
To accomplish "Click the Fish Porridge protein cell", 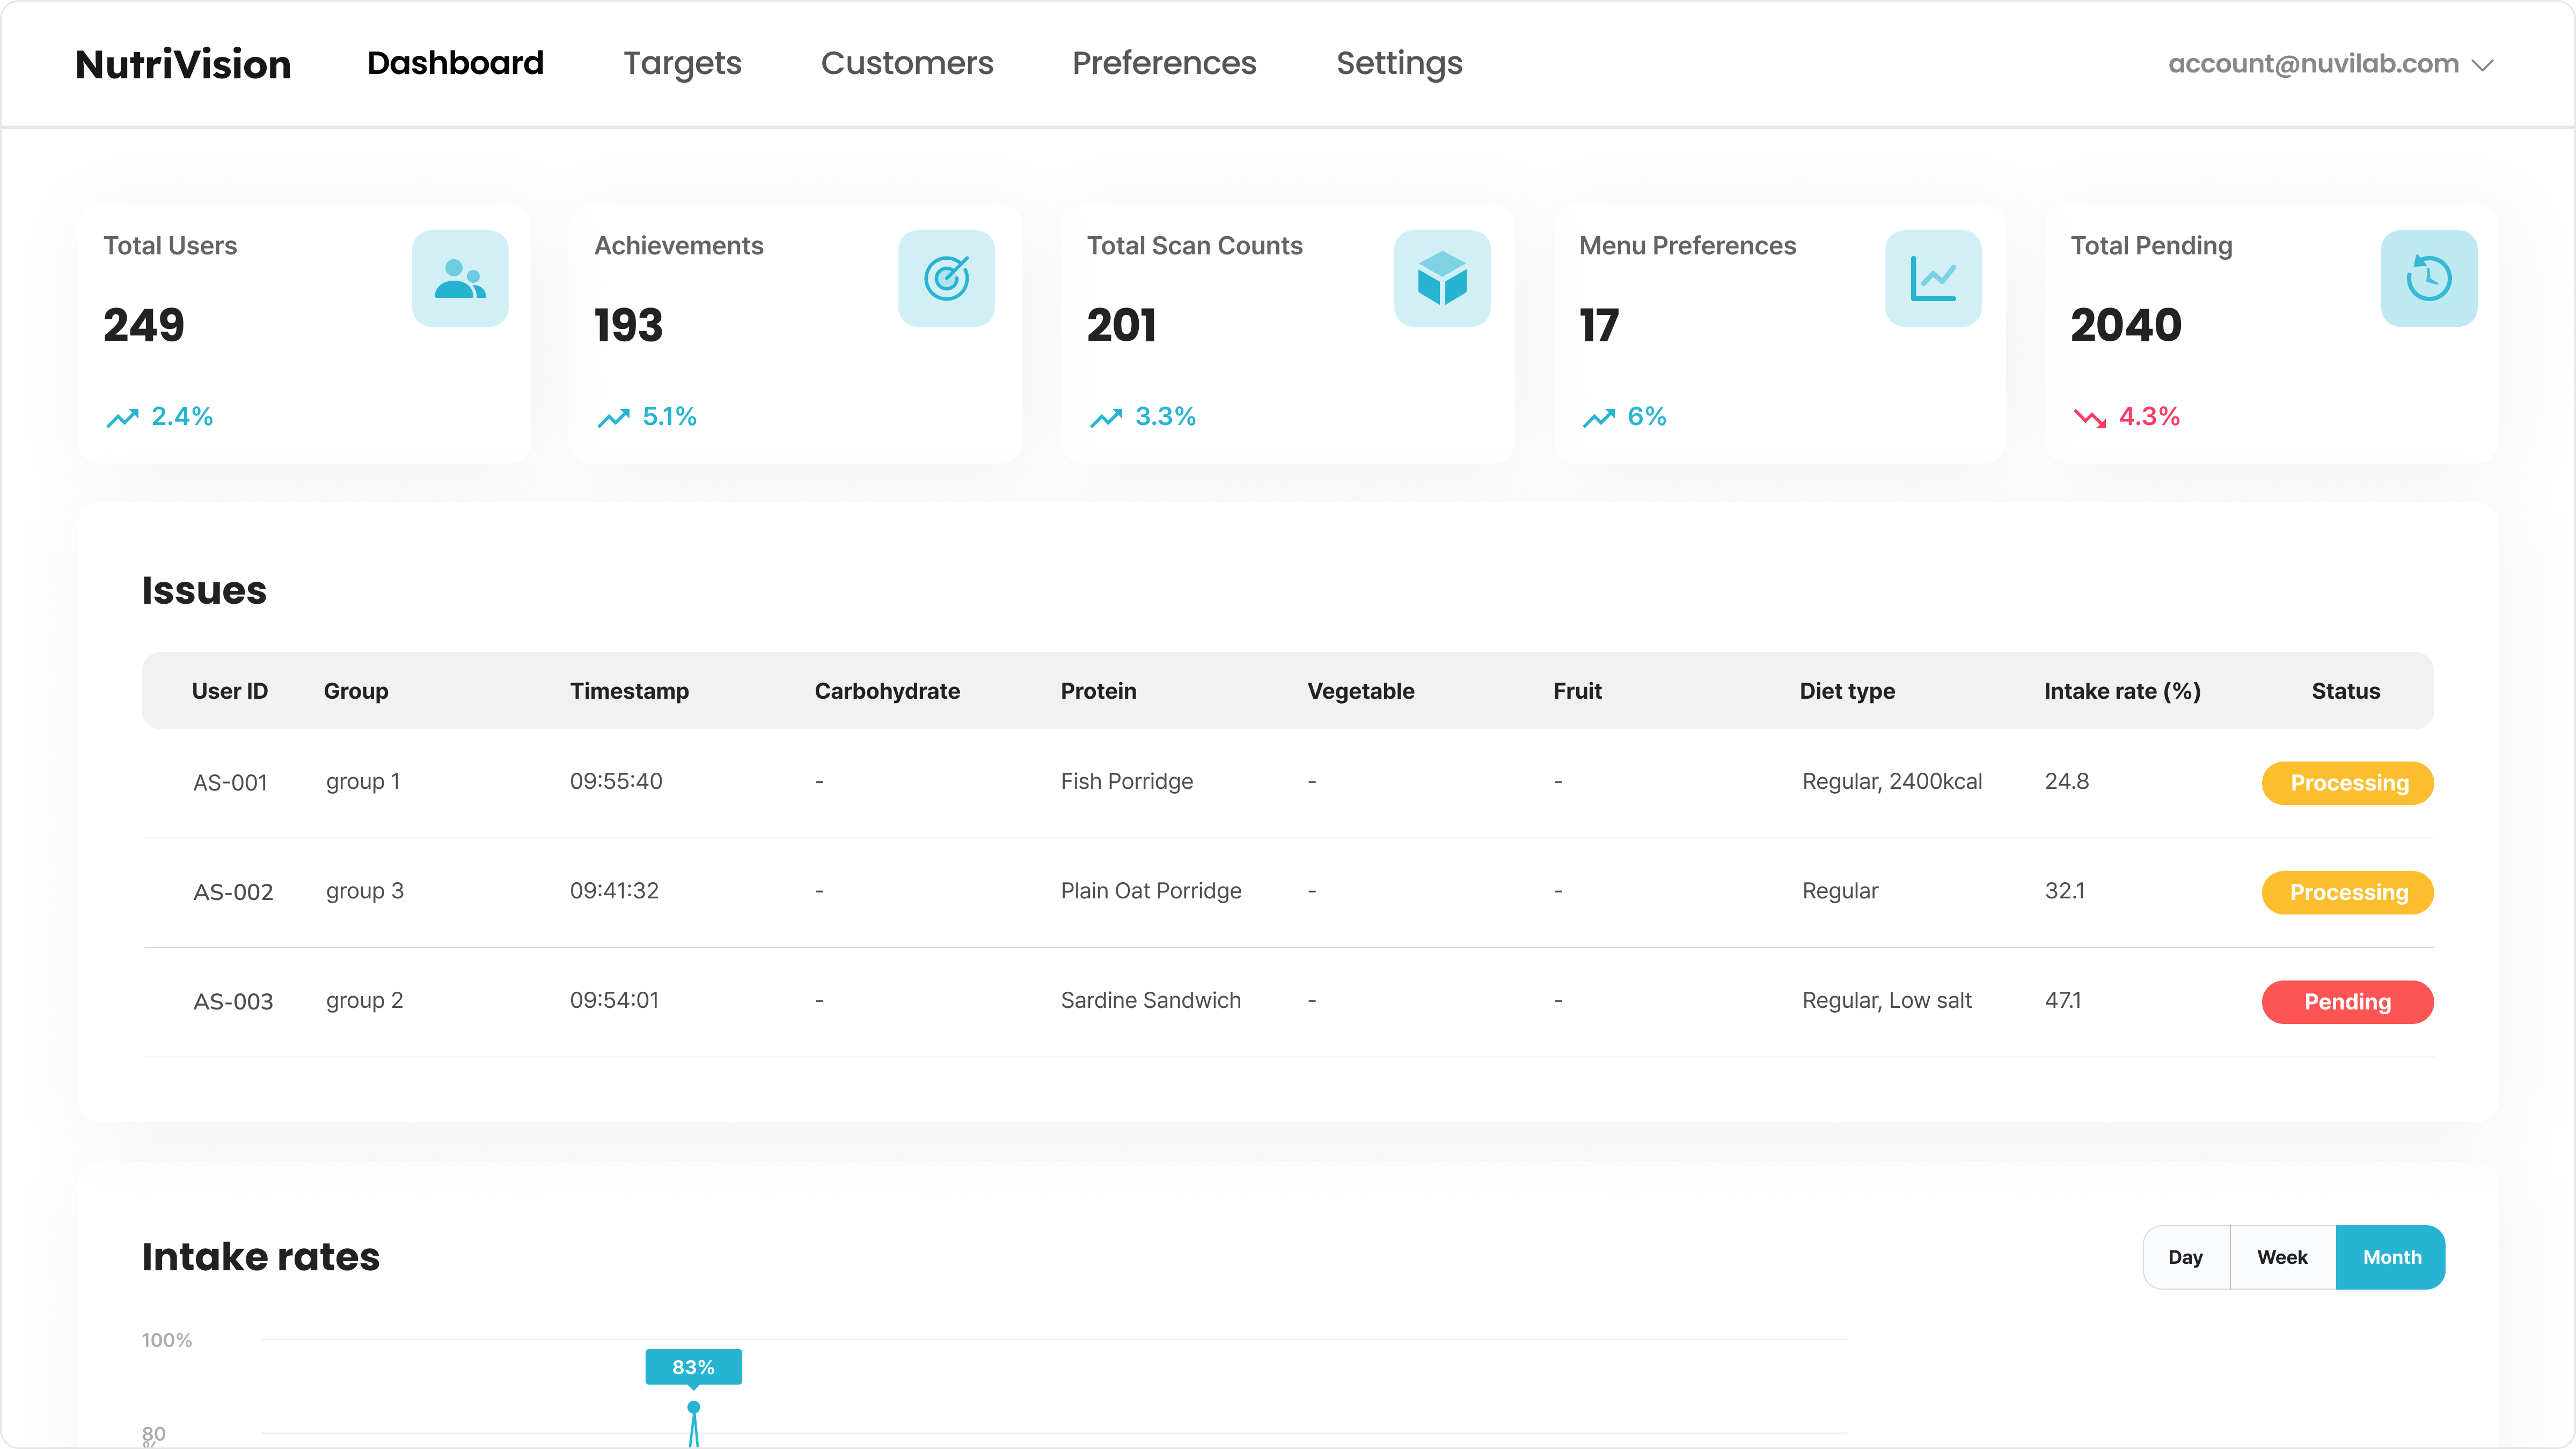I will point(1127,782).
